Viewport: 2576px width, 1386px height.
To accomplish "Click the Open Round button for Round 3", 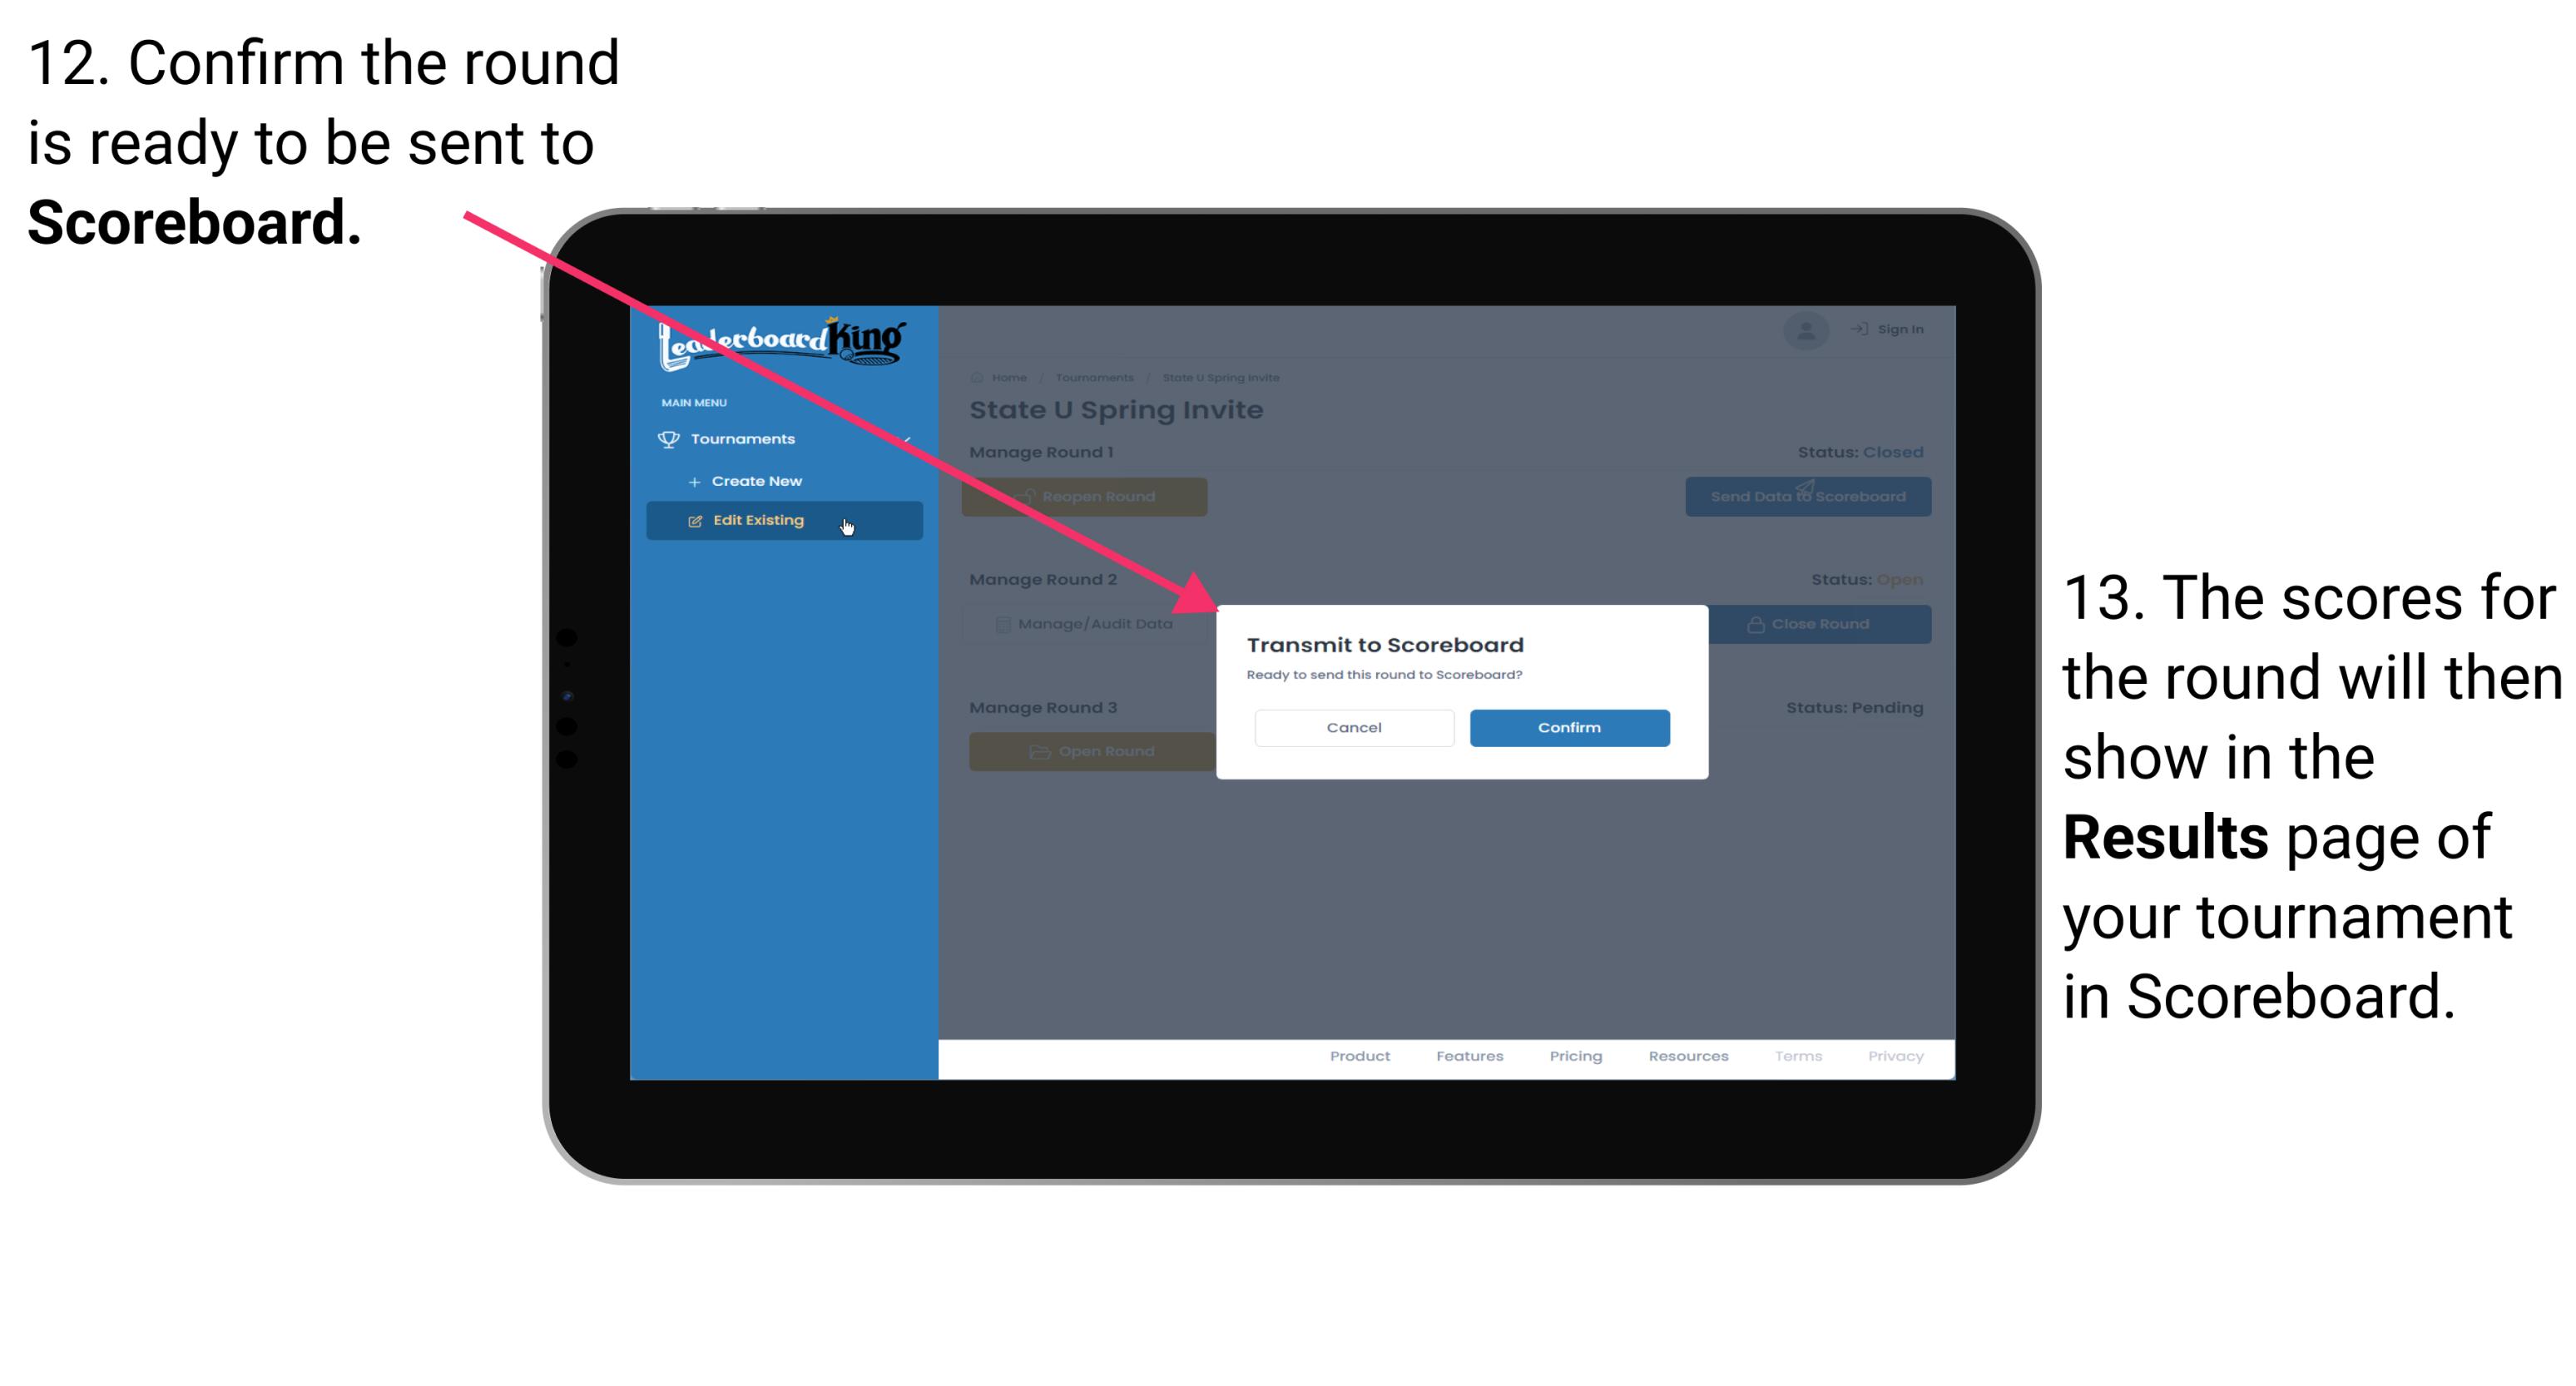I will pos(1089,751).
